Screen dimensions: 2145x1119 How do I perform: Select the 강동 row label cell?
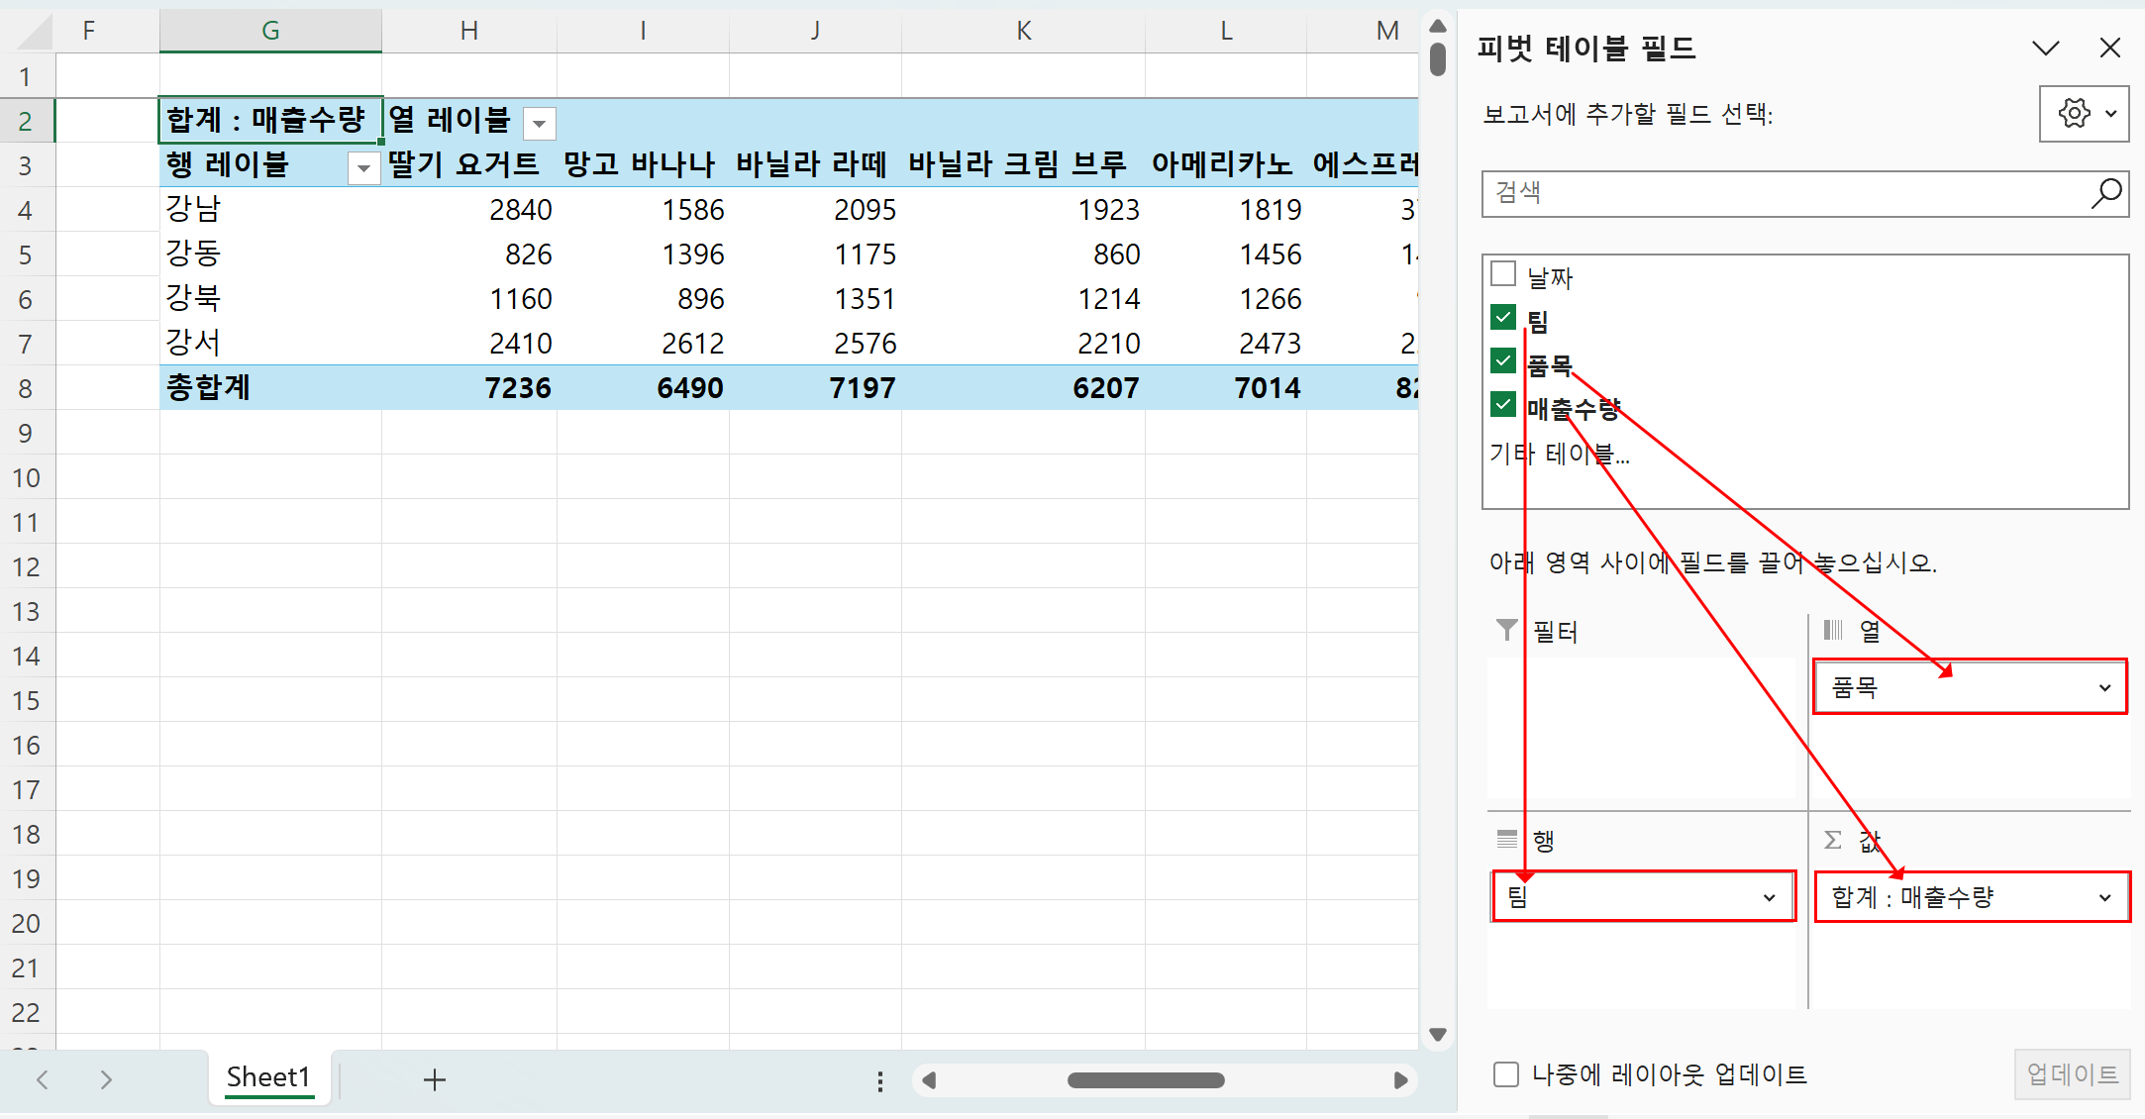point(270,254)
